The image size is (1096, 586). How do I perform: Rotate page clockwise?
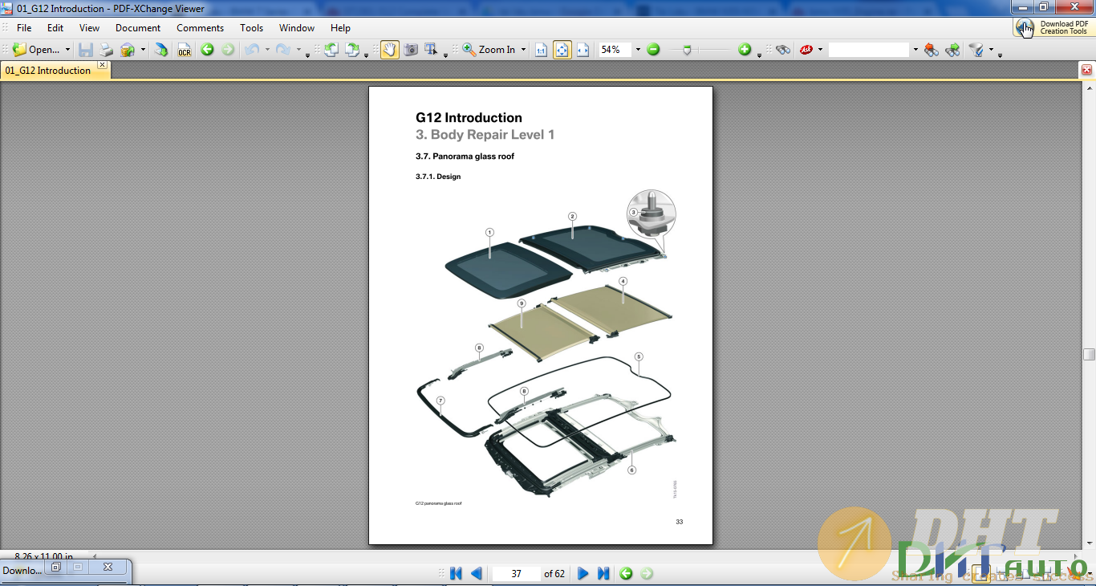[353, 50]
